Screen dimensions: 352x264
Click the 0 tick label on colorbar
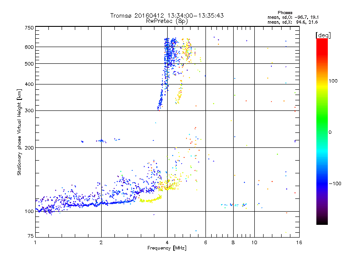pos(330,132)
